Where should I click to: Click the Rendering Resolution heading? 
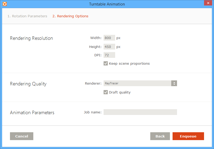tap(31, 38)
